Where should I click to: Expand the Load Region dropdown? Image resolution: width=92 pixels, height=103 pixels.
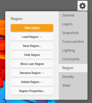coord(32,37)
